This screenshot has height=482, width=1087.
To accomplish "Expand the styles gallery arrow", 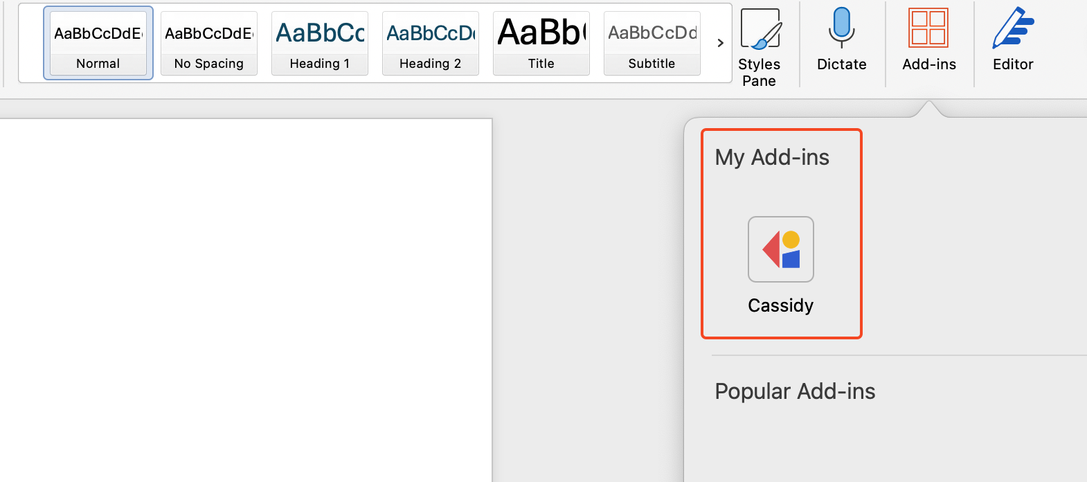I will point(720,43).
